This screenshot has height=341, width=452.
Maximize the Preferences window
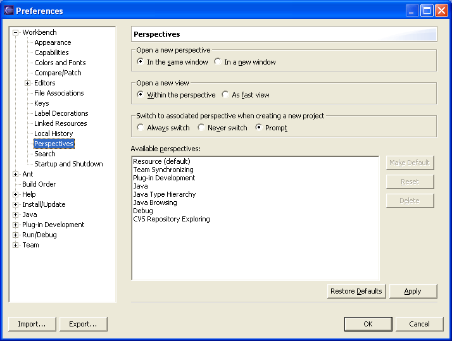[427, 11]
